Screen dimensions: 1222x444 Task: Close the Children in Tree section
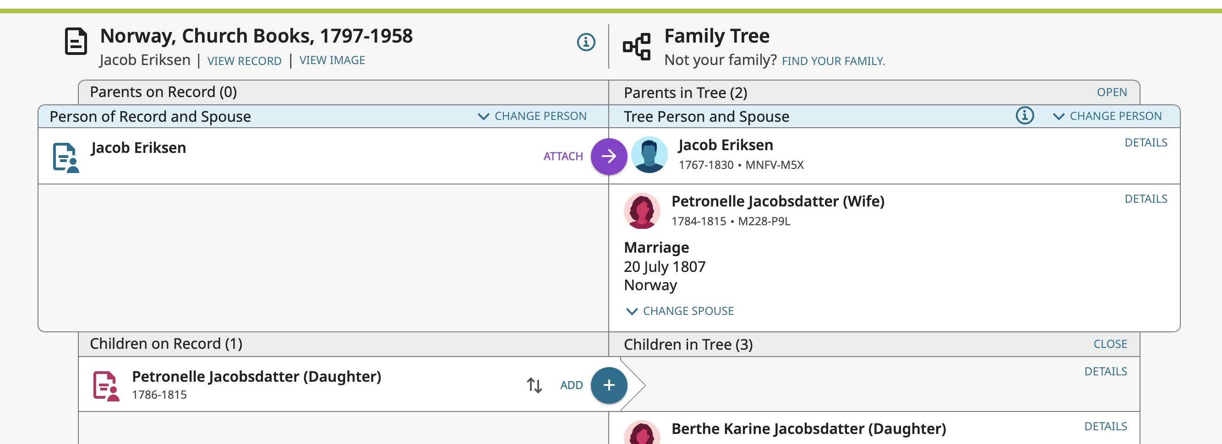point(1110,344)
